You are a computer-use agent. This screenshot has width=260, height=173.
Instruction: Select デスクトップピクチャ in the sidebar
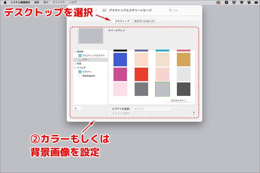(93, 56)
